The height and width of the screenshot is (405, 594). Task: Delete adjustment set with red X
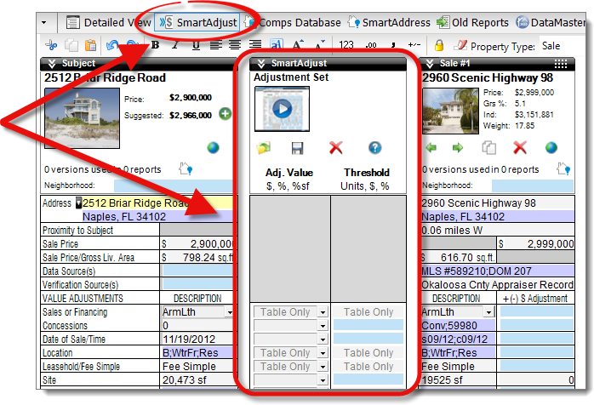click(x=336, y=148)
